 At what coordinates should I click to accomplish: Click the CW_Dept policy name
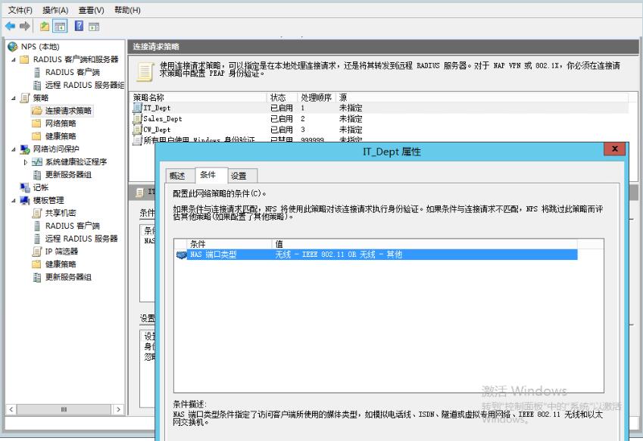click(x=157, y=130)
